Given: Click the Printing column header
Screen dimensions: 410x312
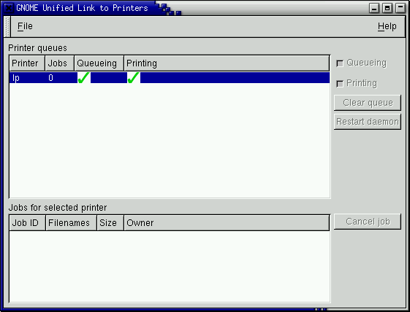Looking at the screenshot, I should (x=227, y=63).
